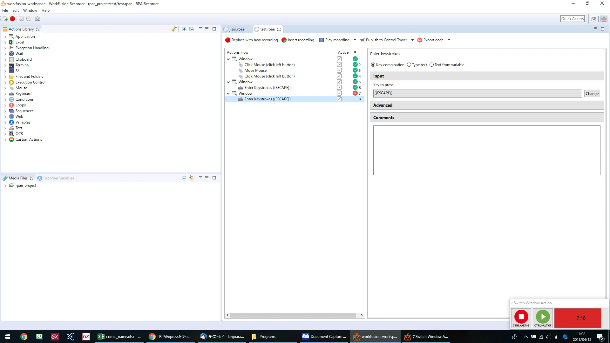Screen dimensions: 610x343
Task: Collapse the Window group at step 7
Action: click(x=228, y=93)
